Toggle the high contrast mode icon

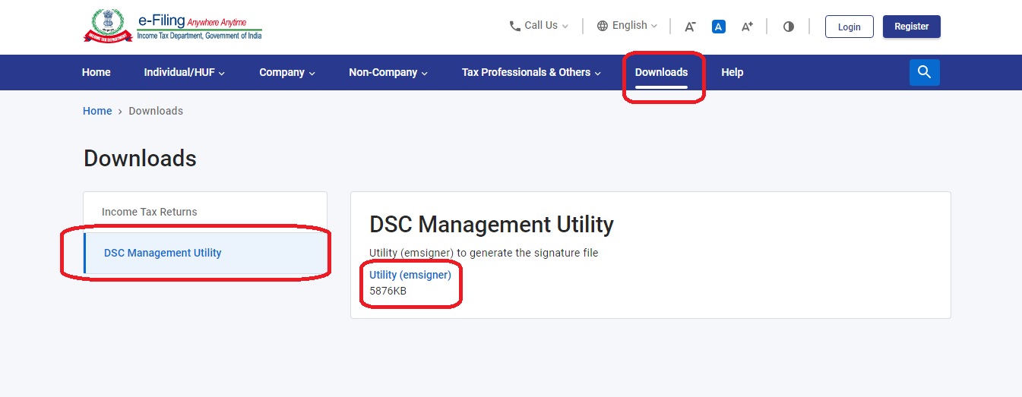tap(788, 27)
